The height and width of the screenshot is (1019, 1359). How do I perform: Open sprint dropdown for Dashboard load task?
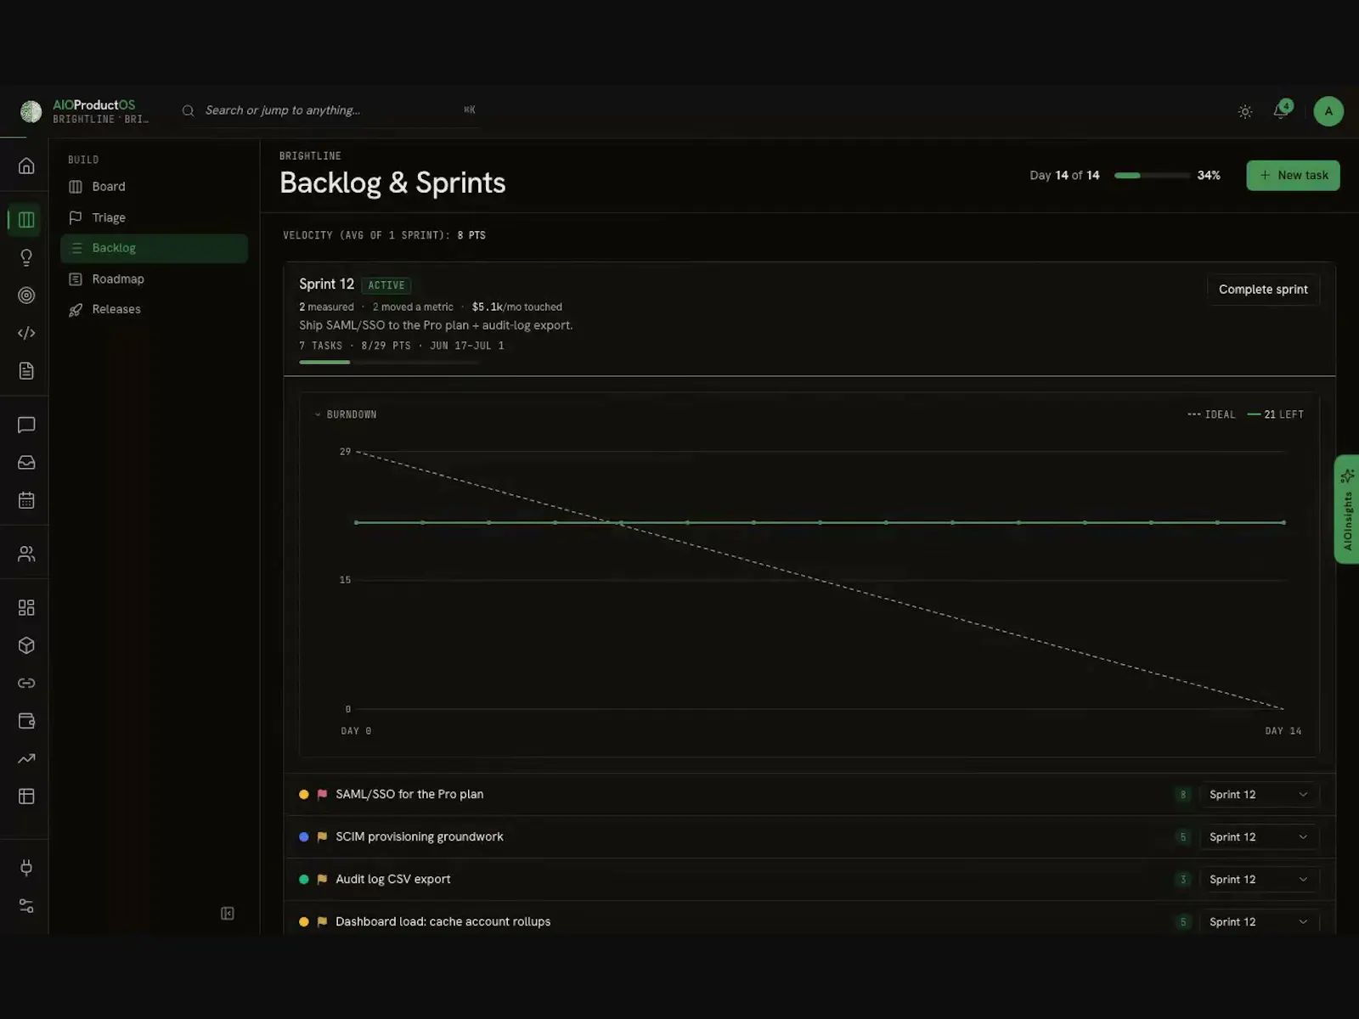1259,922
